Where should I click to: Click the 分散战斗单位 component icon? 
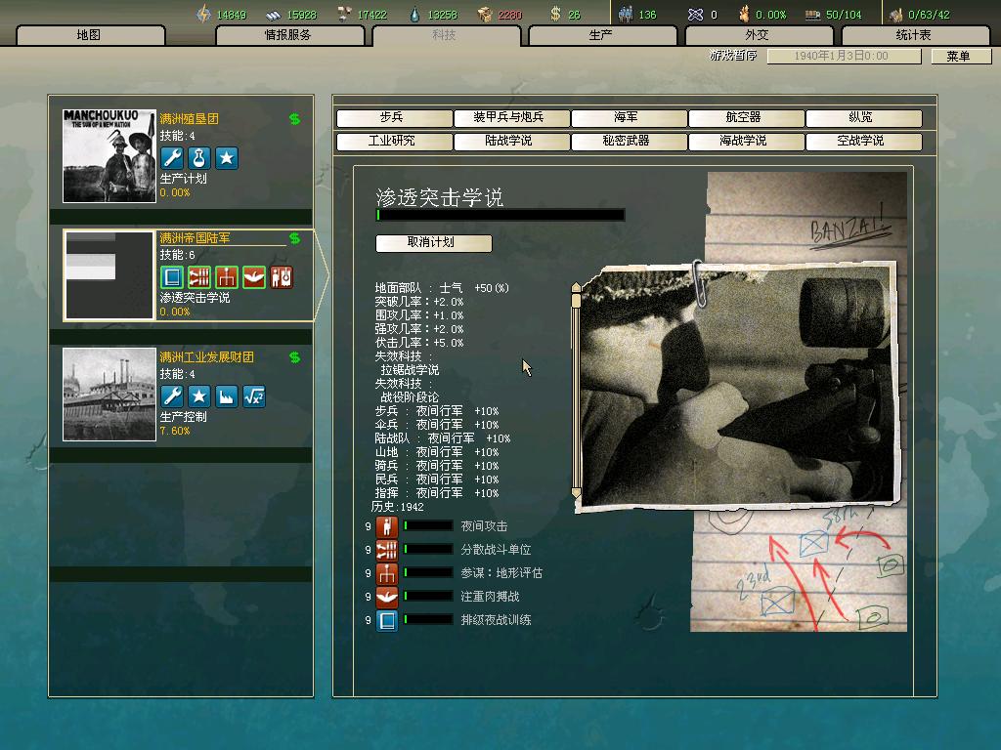387,550
